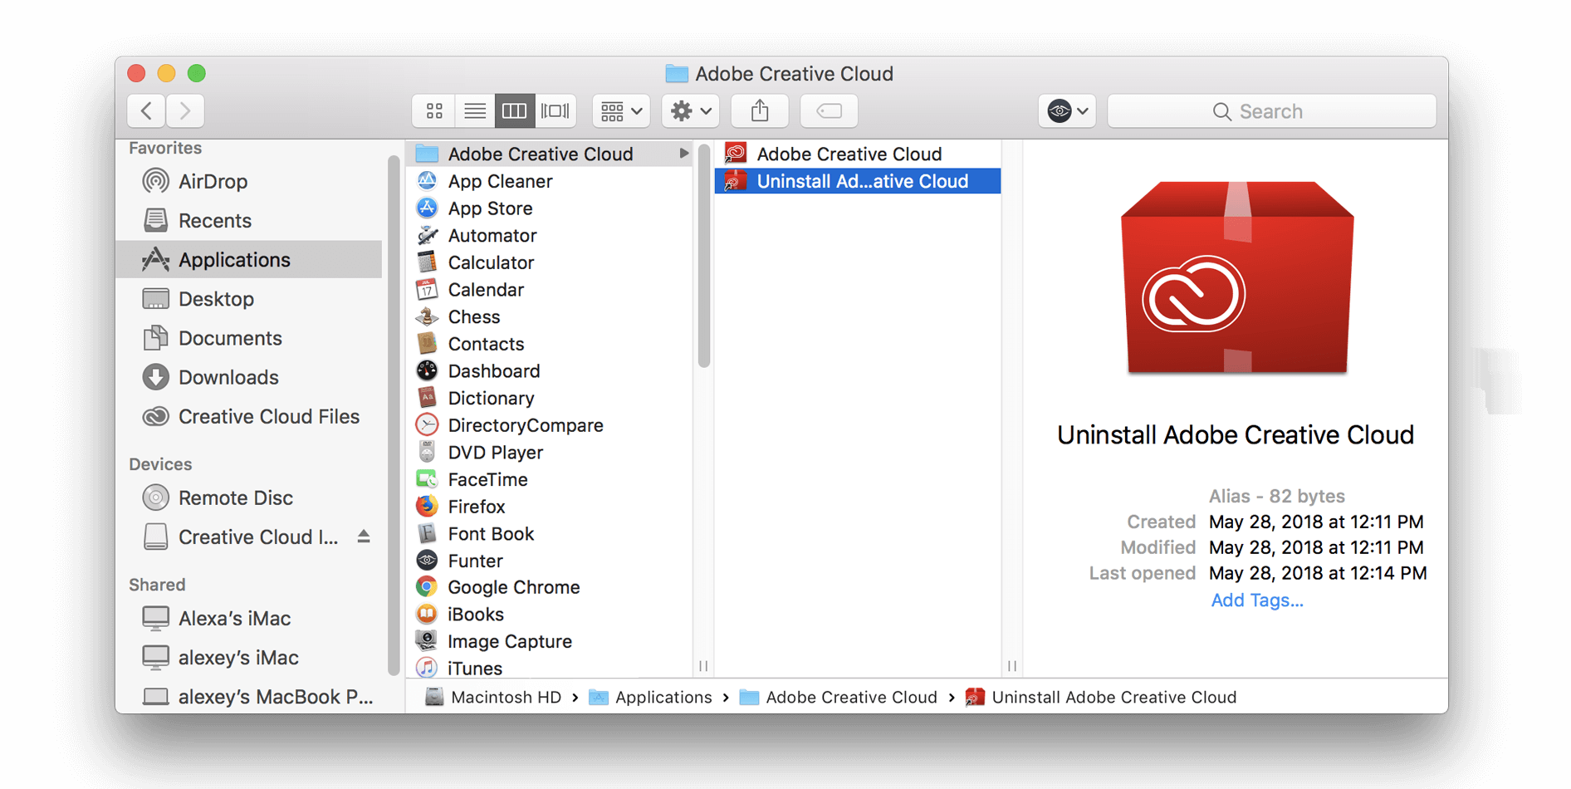1571x789 pixels.
Task: Switch to cover flow view
Action: [x=555, y=110]
